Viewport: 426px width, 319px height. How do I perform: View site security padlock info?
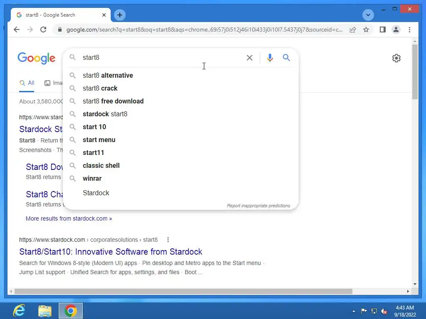pos(60,29)
